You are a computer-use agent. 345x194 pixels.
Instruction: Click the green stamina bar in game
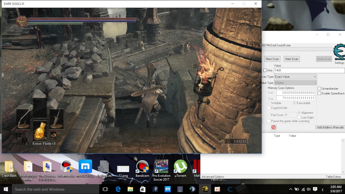click(55, 23)
